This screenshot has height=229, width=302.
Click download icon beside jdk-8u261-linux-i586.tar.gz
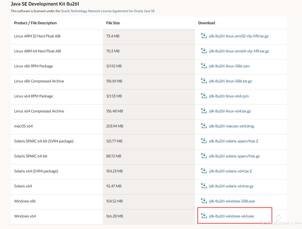(204, 81)
